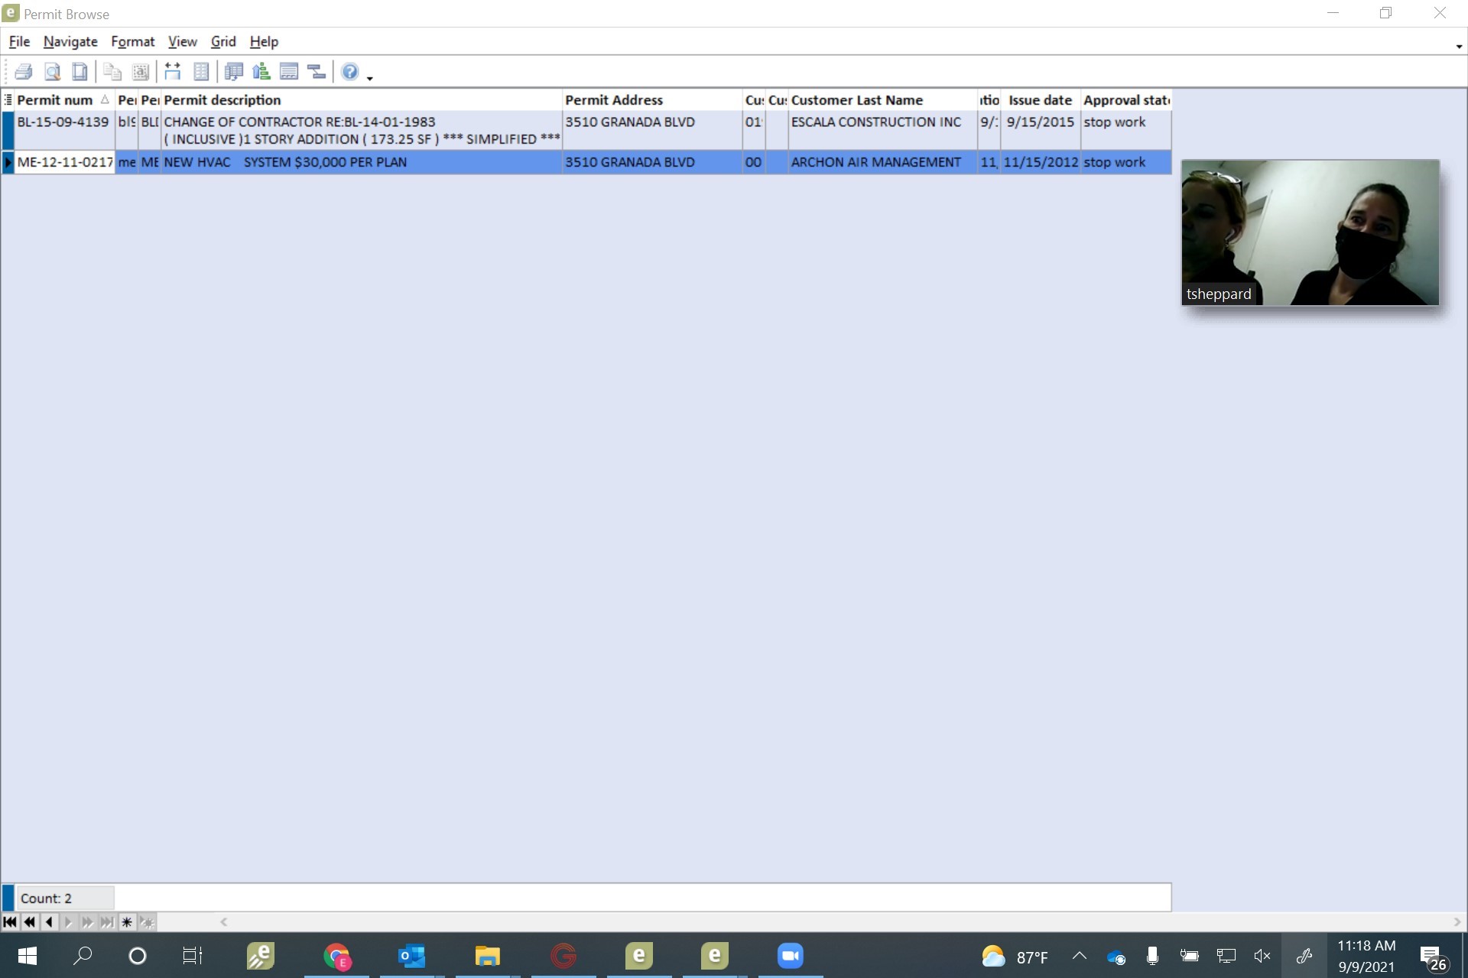The width and height of the screenshot is (1468, 978).
Task: Jump to first record navigation button
Action: 10,922
